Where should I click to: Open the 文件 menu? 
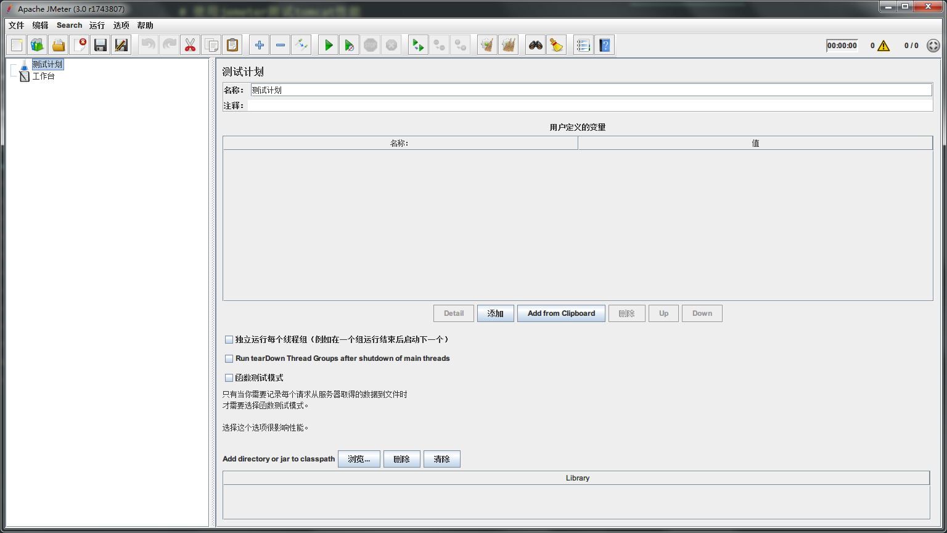click(17, 25)
